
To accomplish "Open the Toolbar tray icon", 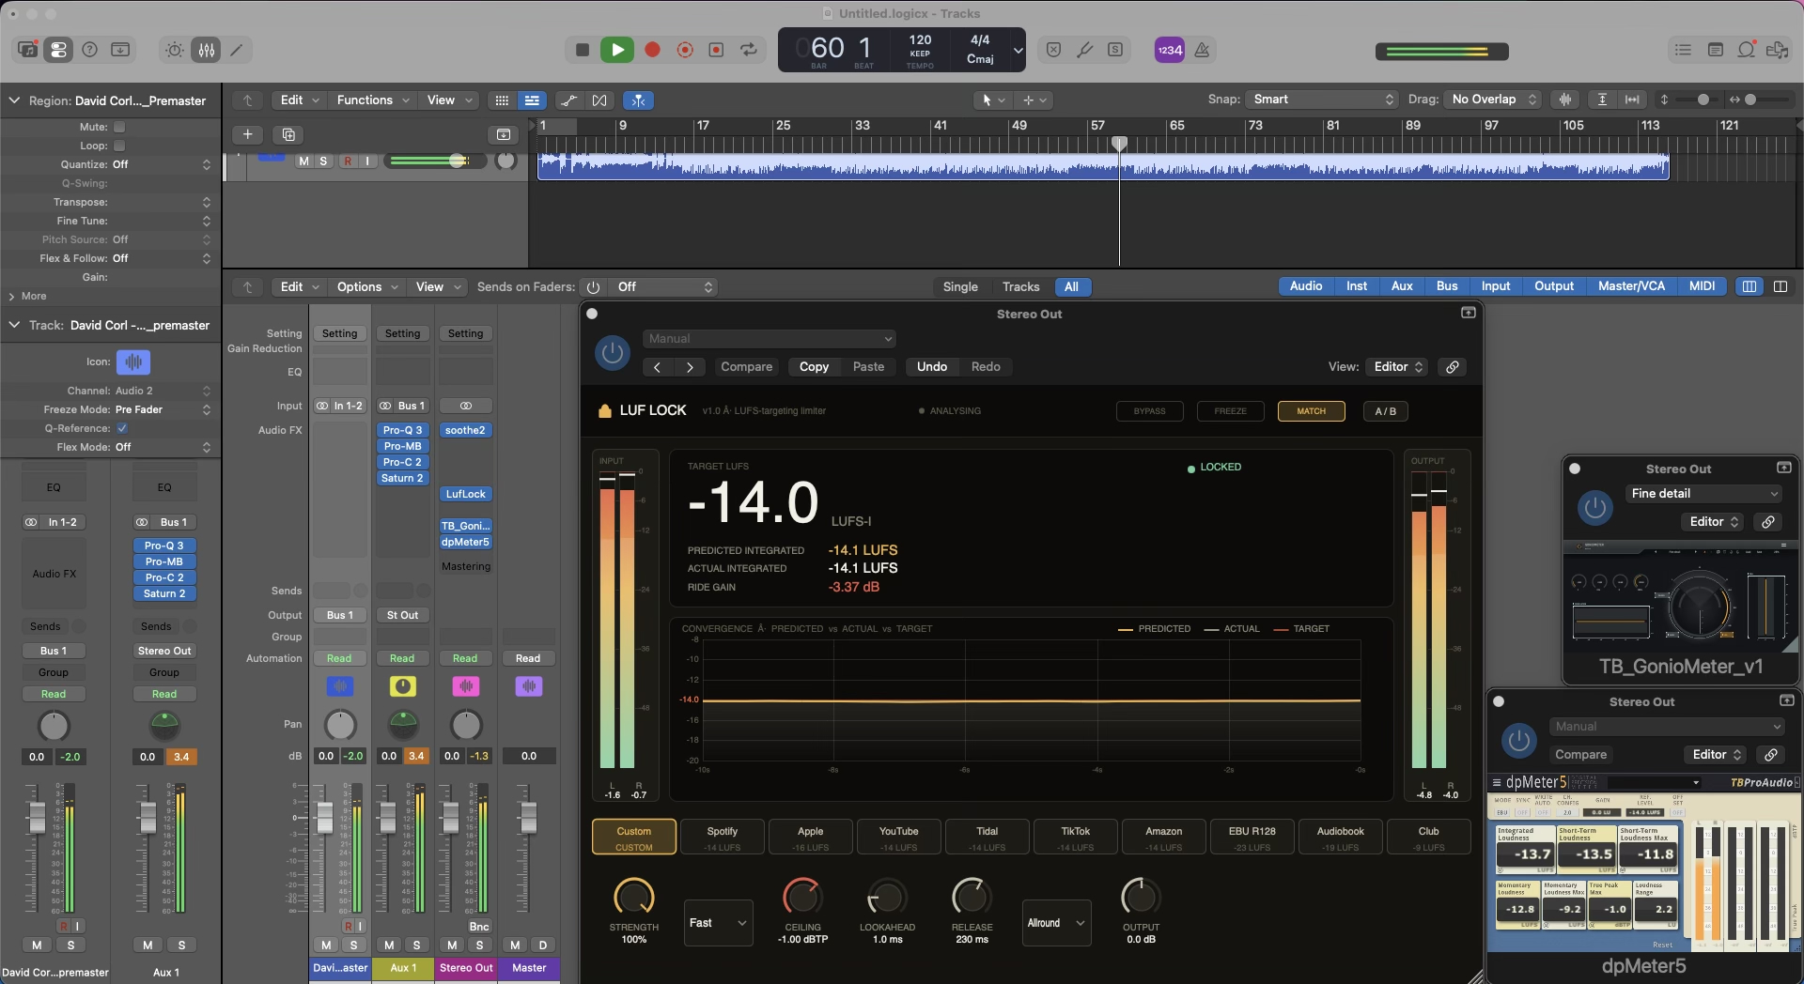I will click(x=120, y=50).
